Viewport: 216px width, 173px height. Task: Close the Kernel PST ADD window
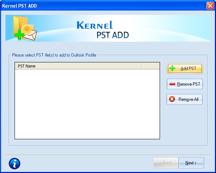click(210, 6)
